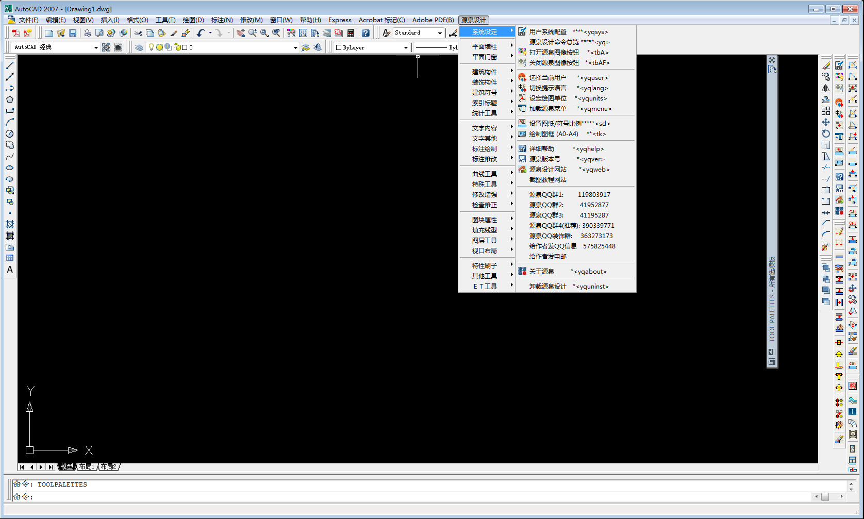The height and width of the screenshot is (519, 864).
Task: Click the Undo arrow icon
Action: (x=201, y=33)
